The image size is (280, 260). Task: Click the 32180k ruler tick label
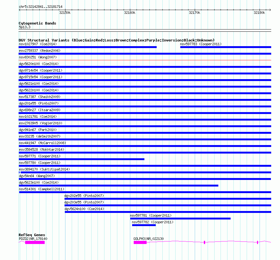coord(259,13)
